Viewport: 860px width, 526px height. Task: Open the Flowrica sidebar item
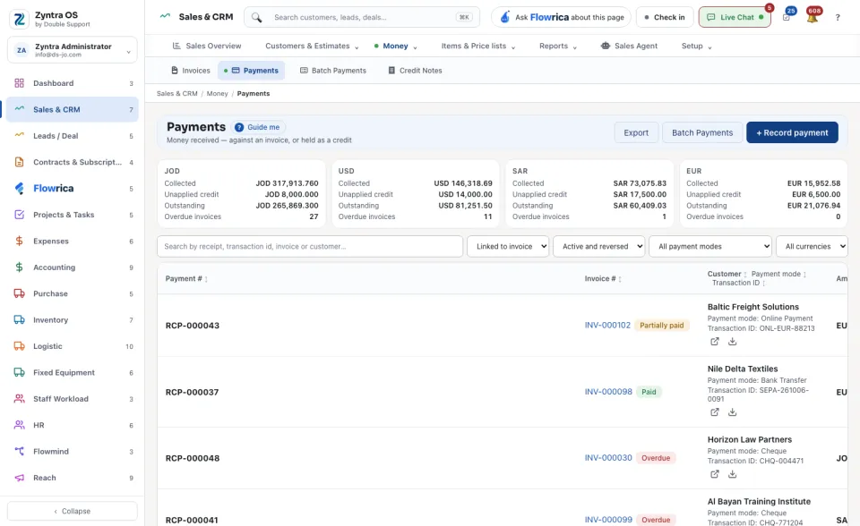[x=73, y=189]
